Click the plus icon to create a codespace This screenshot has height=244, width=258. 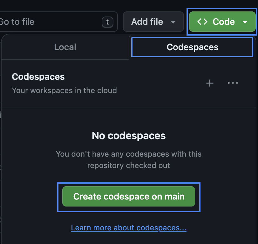(210, 83)
